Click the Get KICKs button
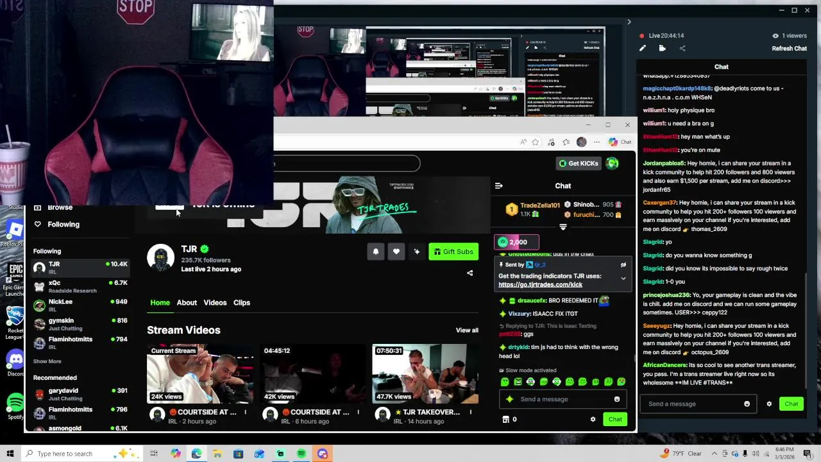The height and width of the screenshot is (462, 821). pyautogui.click(x=579, y=164)
